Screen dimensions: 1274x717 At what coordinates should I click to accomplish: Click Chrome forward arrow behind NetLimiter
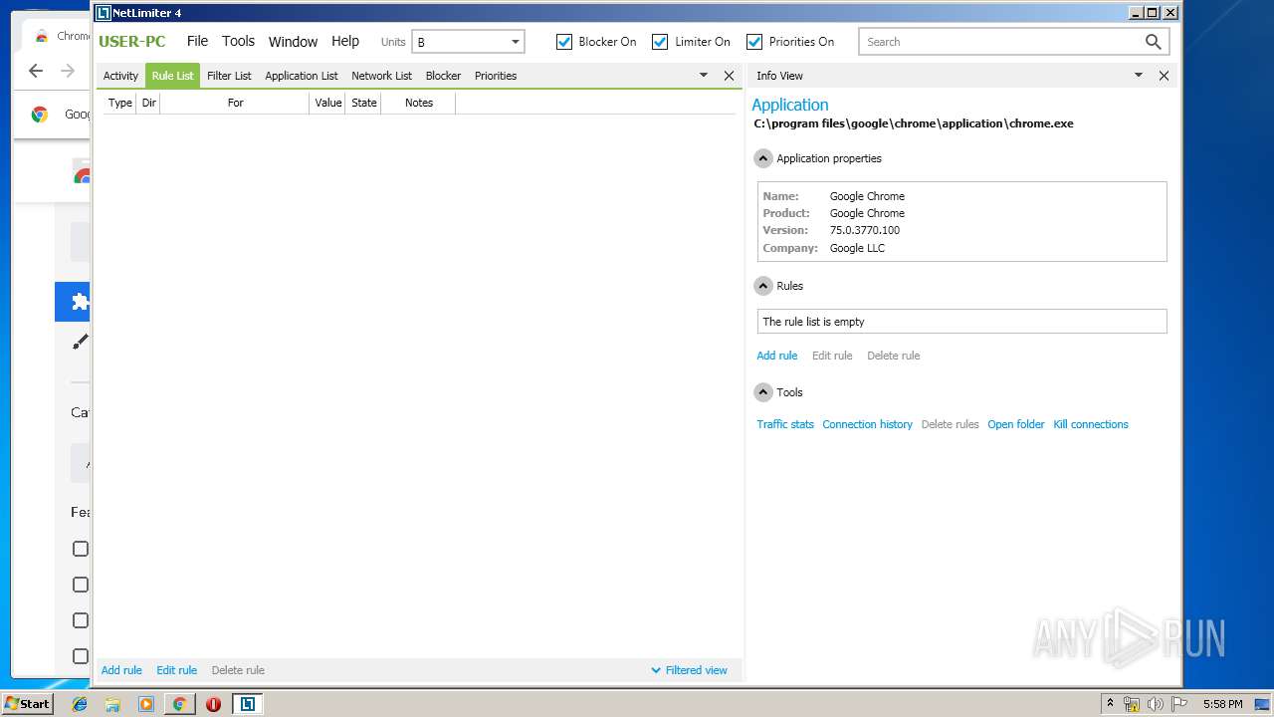[68, 71]
